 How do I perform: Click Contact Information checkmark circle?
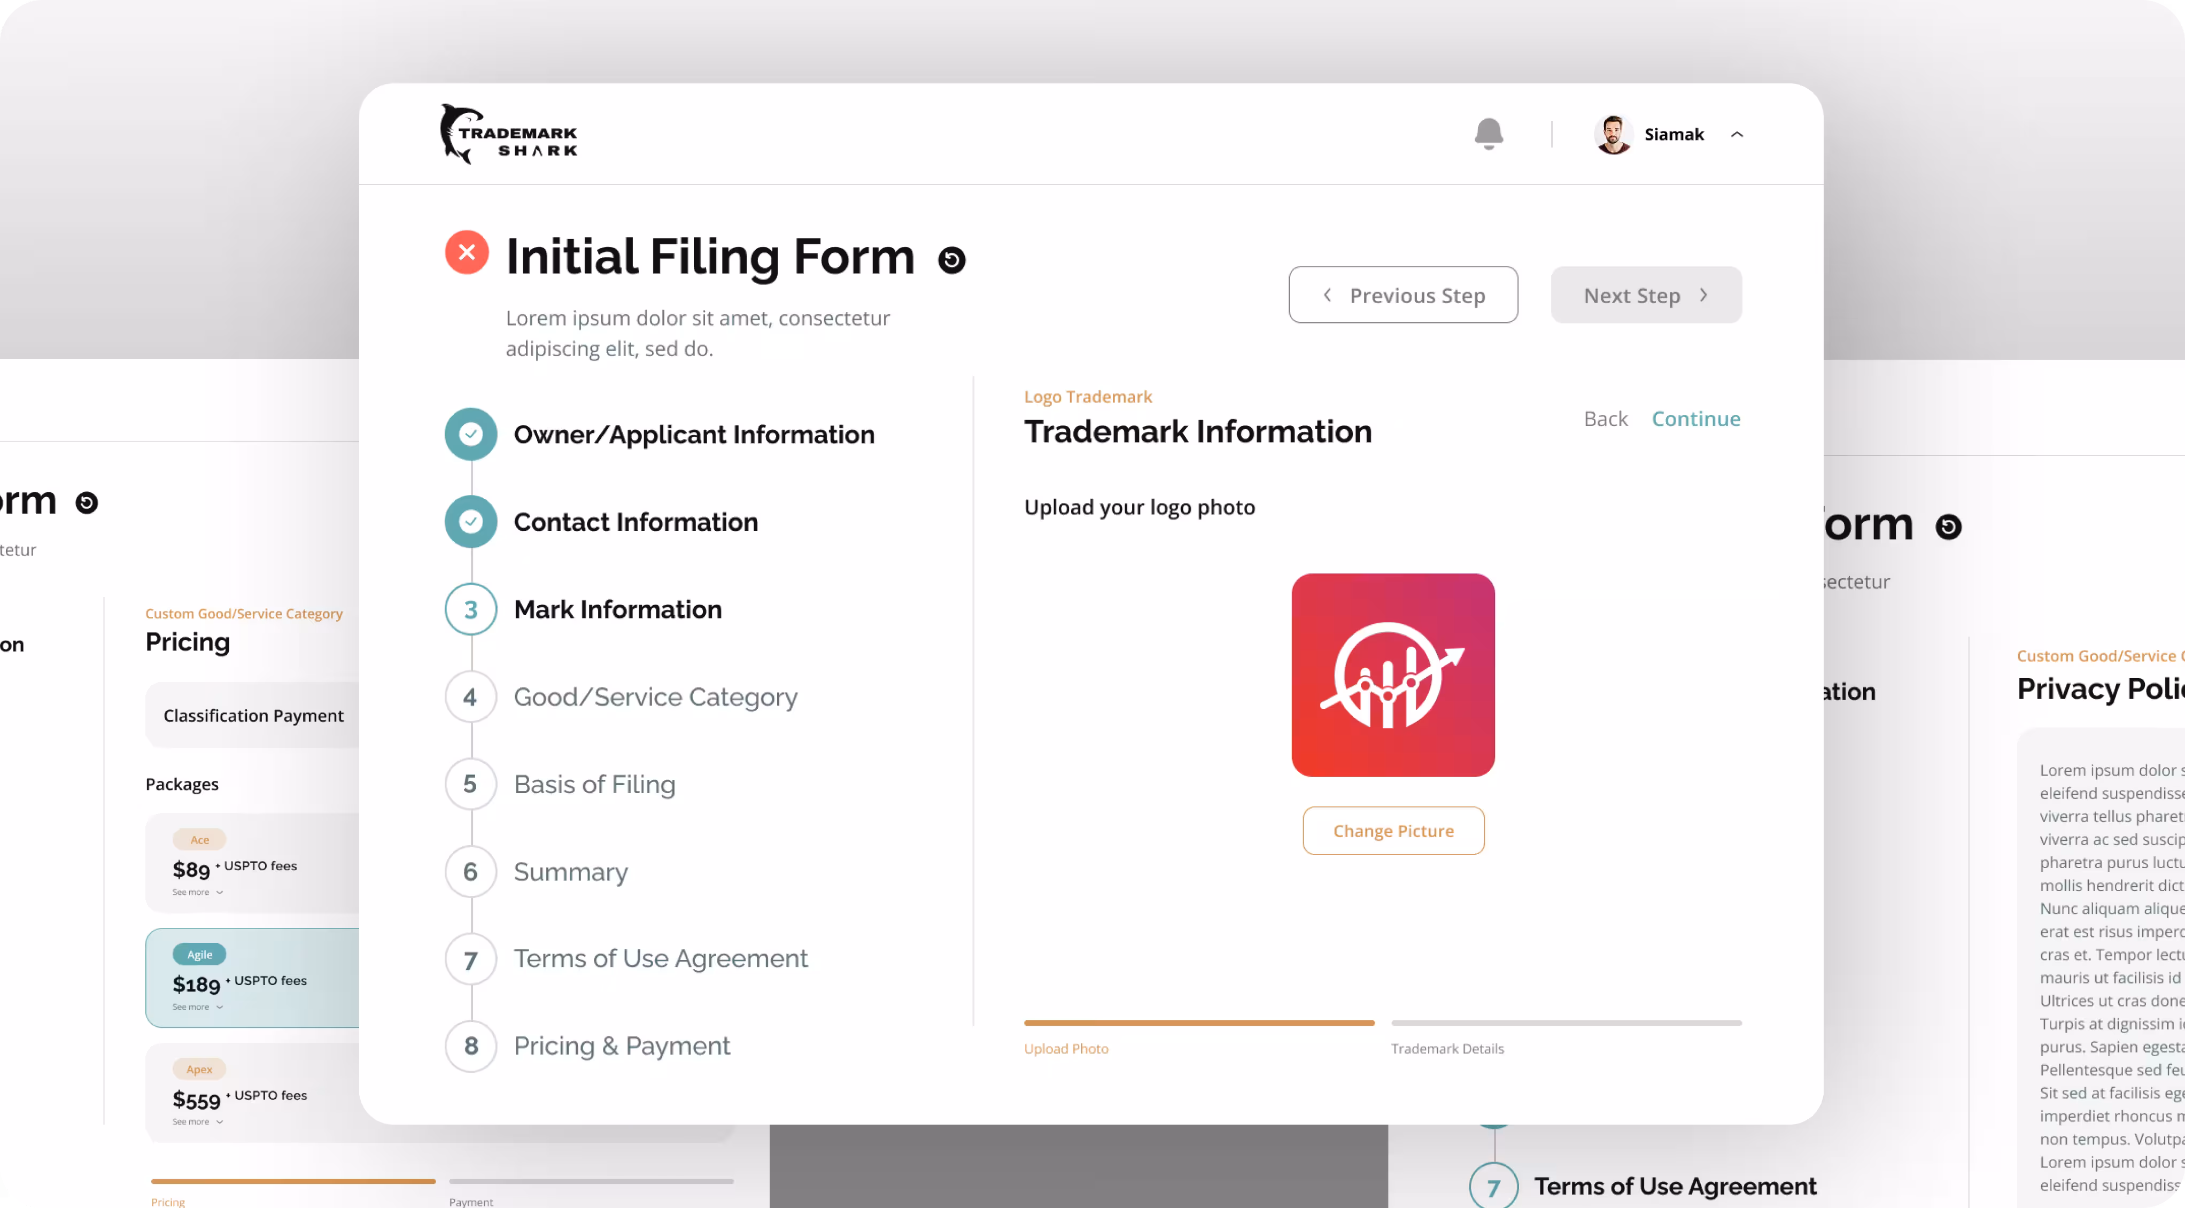(471, 522)
